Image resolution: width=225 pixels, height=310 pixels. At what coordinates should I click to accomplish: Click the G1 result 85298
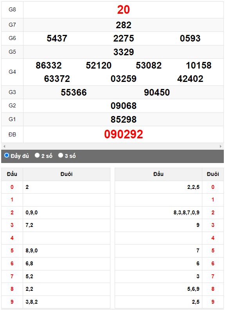[x=124, y=120]
